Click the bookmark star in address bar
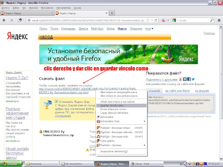The height and width of the screenshot is (167, 223). [x=148, y=20]
